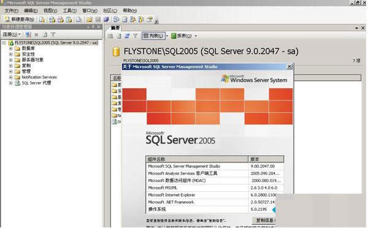Open the main toolbar options arrow

coord(156,22)
